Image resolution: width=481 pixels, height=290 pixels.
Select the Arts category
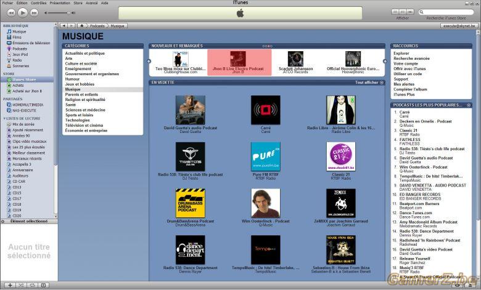click(68, 58)
